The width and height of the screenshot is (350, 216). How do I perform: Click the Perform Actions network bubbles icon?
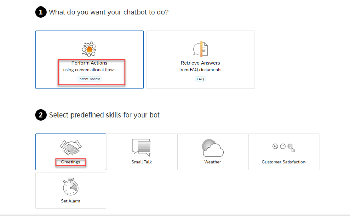[89, 50]
